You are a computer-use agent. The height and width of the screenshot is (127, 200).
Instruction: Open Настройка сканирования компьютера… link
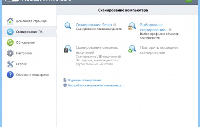(95, 85)
